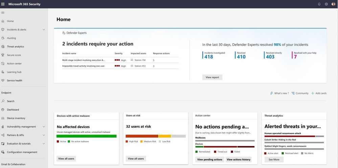
Task: Click the Defender Experts person icon
Action: click(x=64, y=33)
